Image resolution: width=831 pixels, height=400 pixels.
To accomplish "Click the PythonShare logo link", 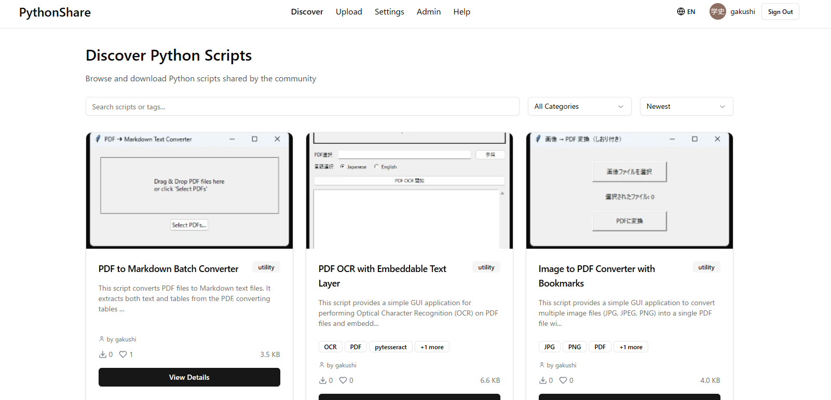I will click(x=55, y=12).
